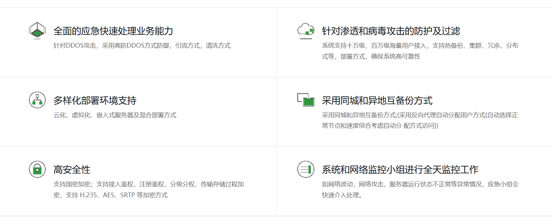Viewport: 552px width, 217px height.
Task: Open the 系统和网络监控小组进行全天监控工作 heading
Action: click(400, 170)
